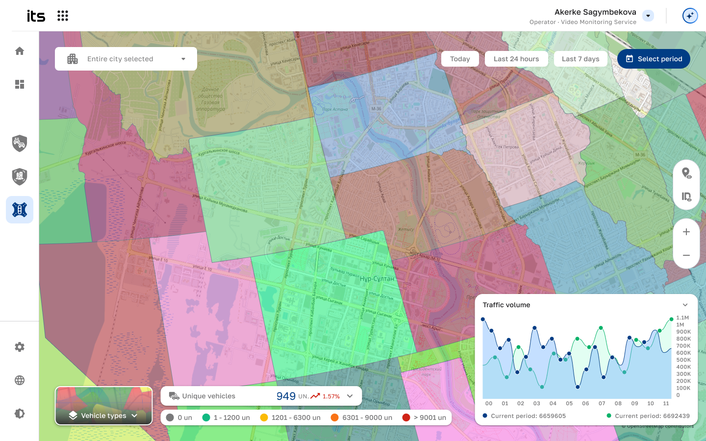This screenshot has width=706, height=441.
Task: Click the red > 9001 un swatch
Action: [x=406, y=417]
